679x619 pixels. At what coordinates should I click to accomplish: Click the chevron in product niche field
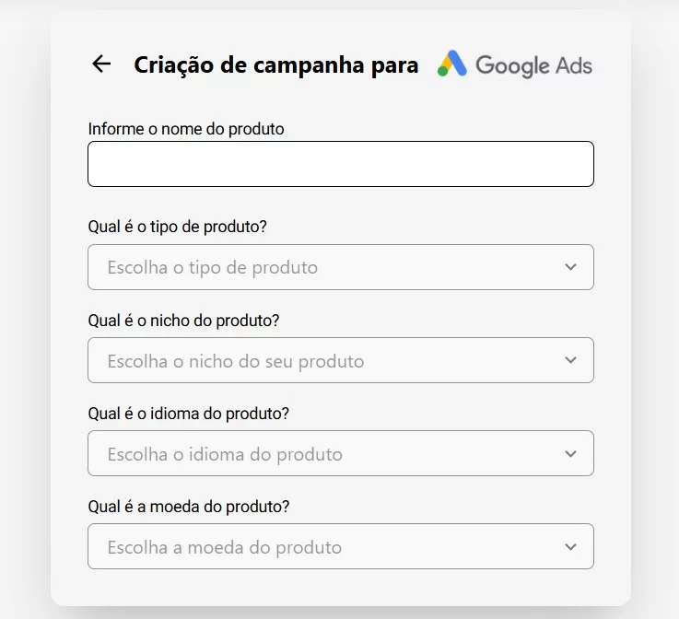[x=570, y=360]
